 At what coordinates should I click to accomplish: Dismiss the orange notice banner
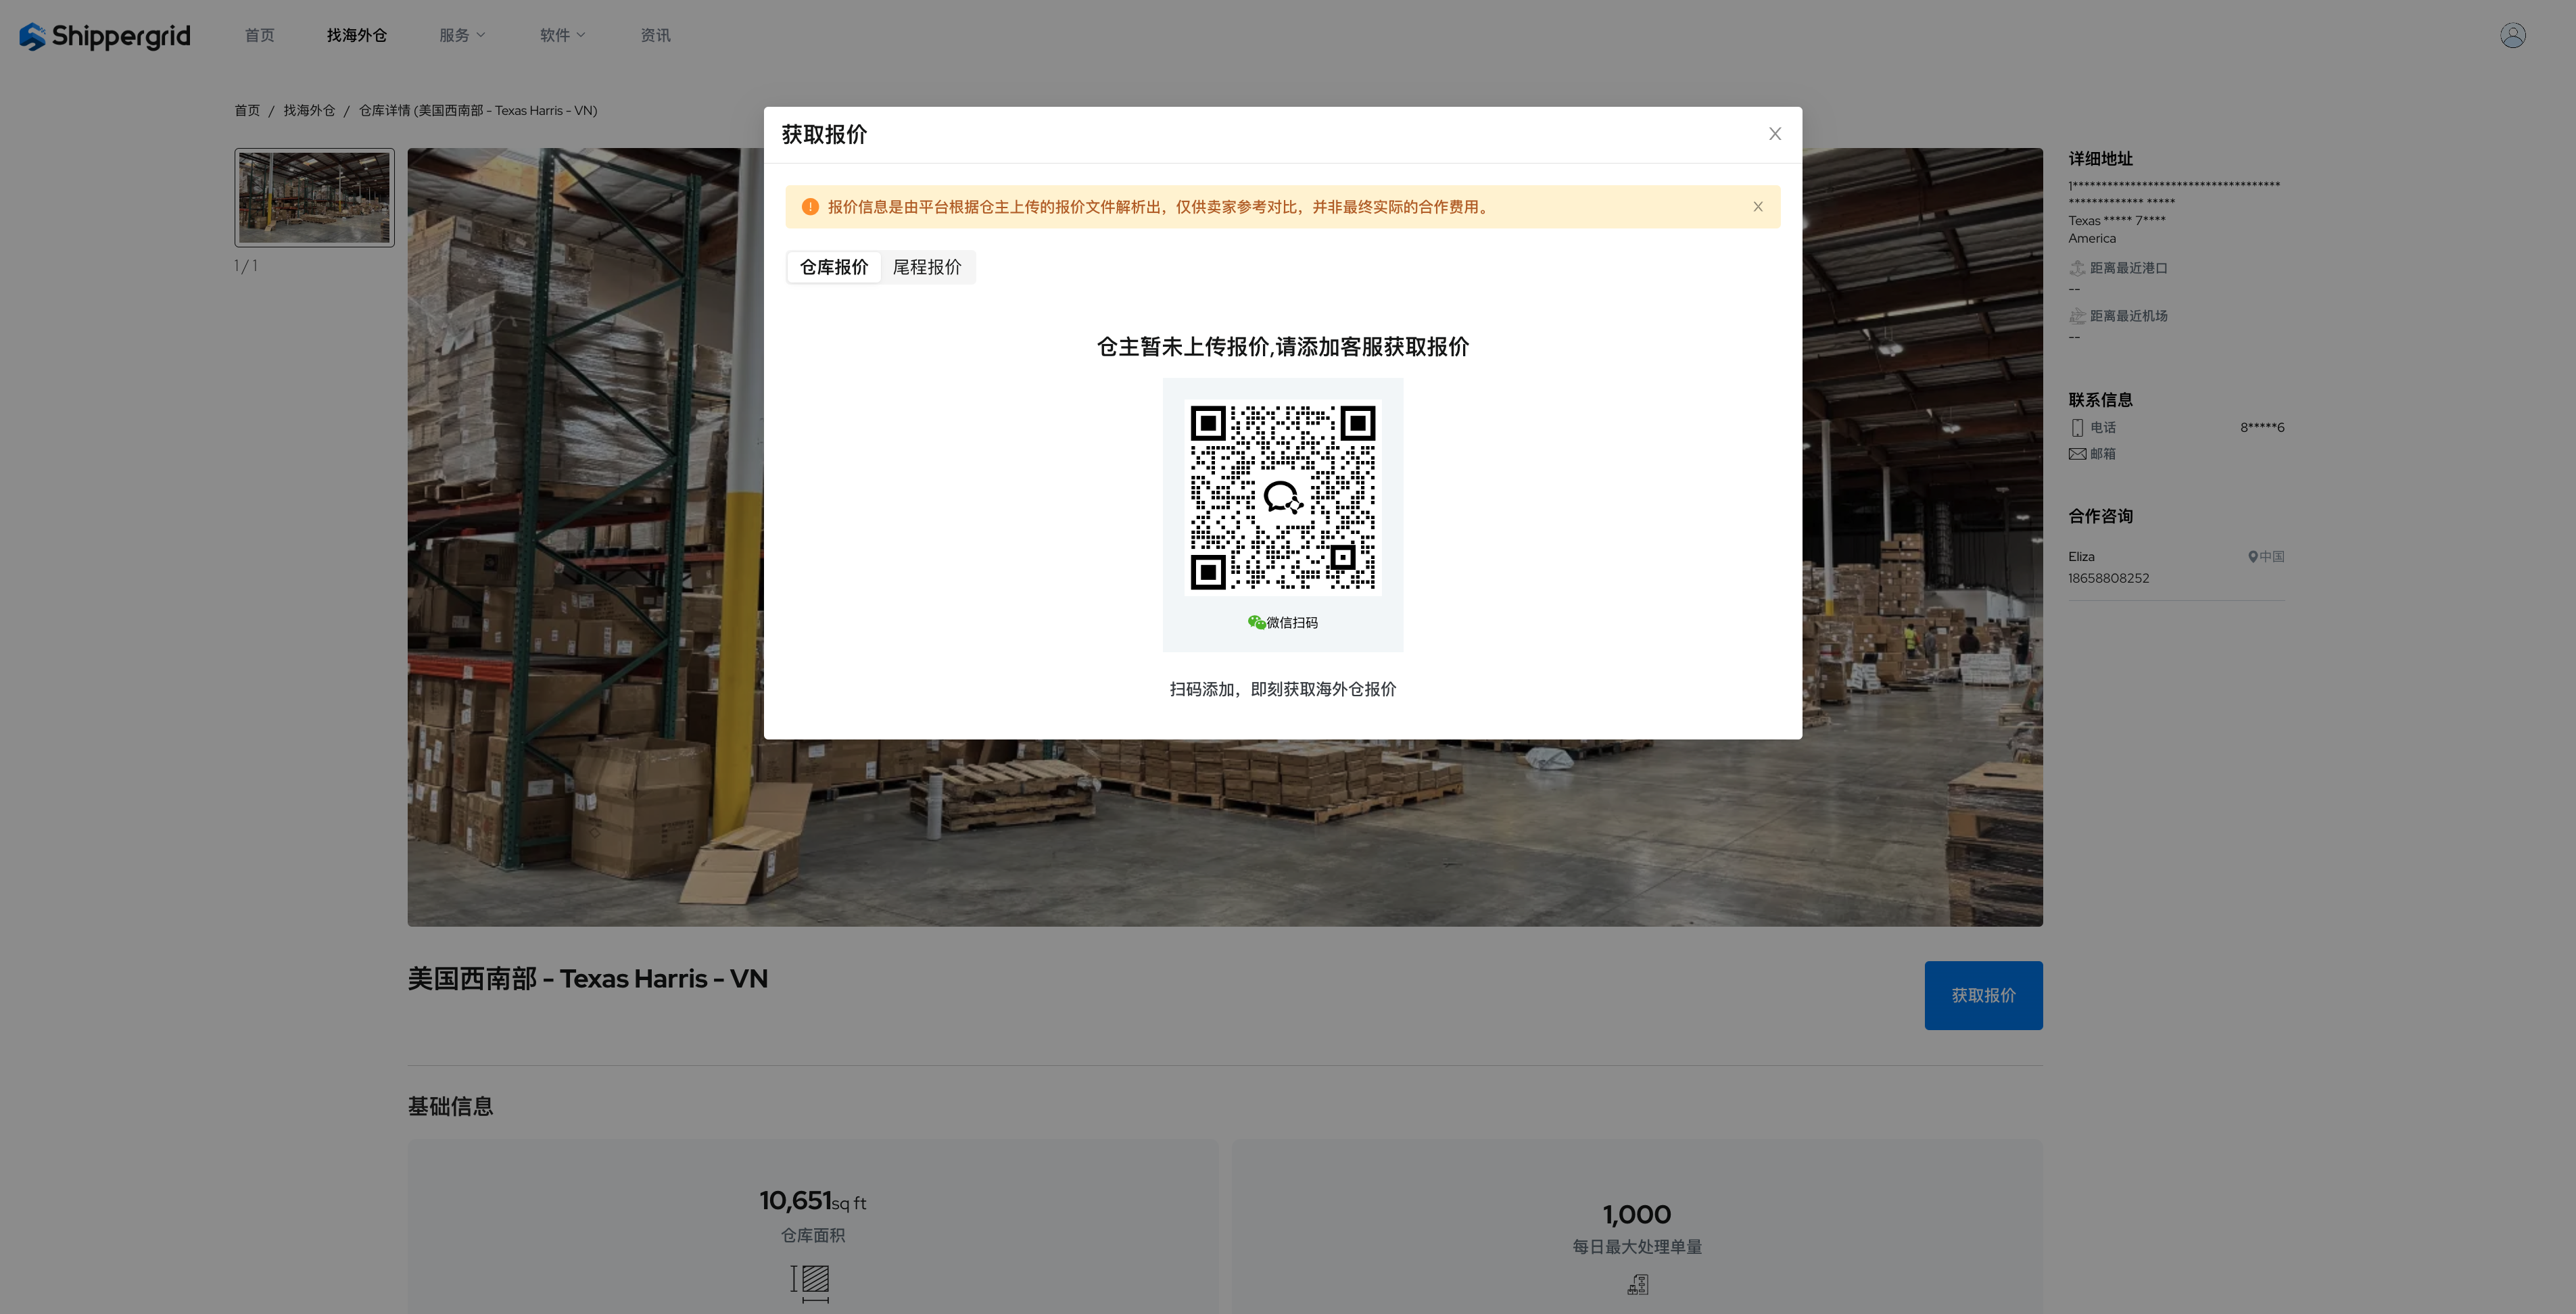[1757, 207]
